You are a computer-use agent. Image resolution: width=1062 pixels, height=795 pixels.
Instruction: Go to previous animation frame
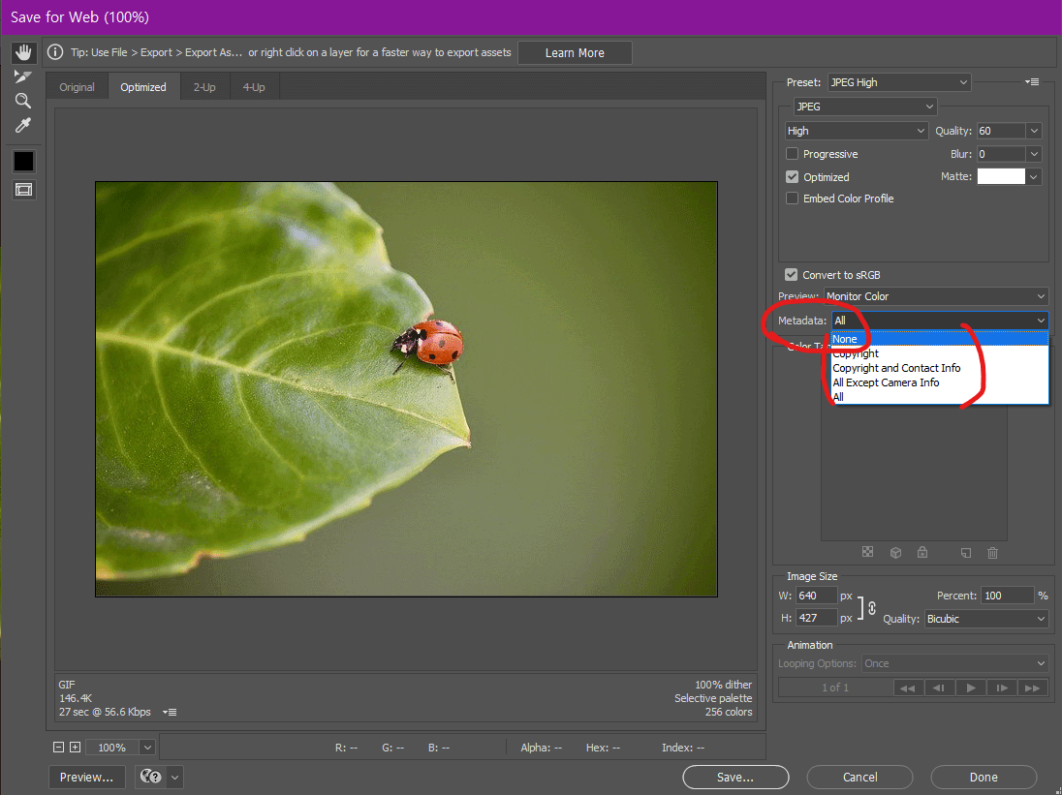pos(939,688)
